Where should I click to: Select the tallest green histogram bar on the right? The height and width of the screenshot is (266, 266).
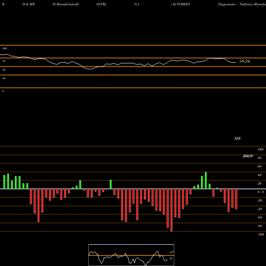click(x=206, y=180)
